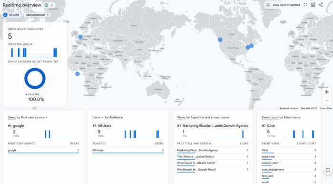Image resolution: width=333 pixels, height=184 pixels.
Task: Zoom in on the map
Action: pyautogui.click(x=327, y=92)
